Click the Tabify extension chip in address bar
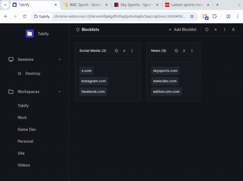This screenshot has height=181, width=243. click(x=42, y=17)
